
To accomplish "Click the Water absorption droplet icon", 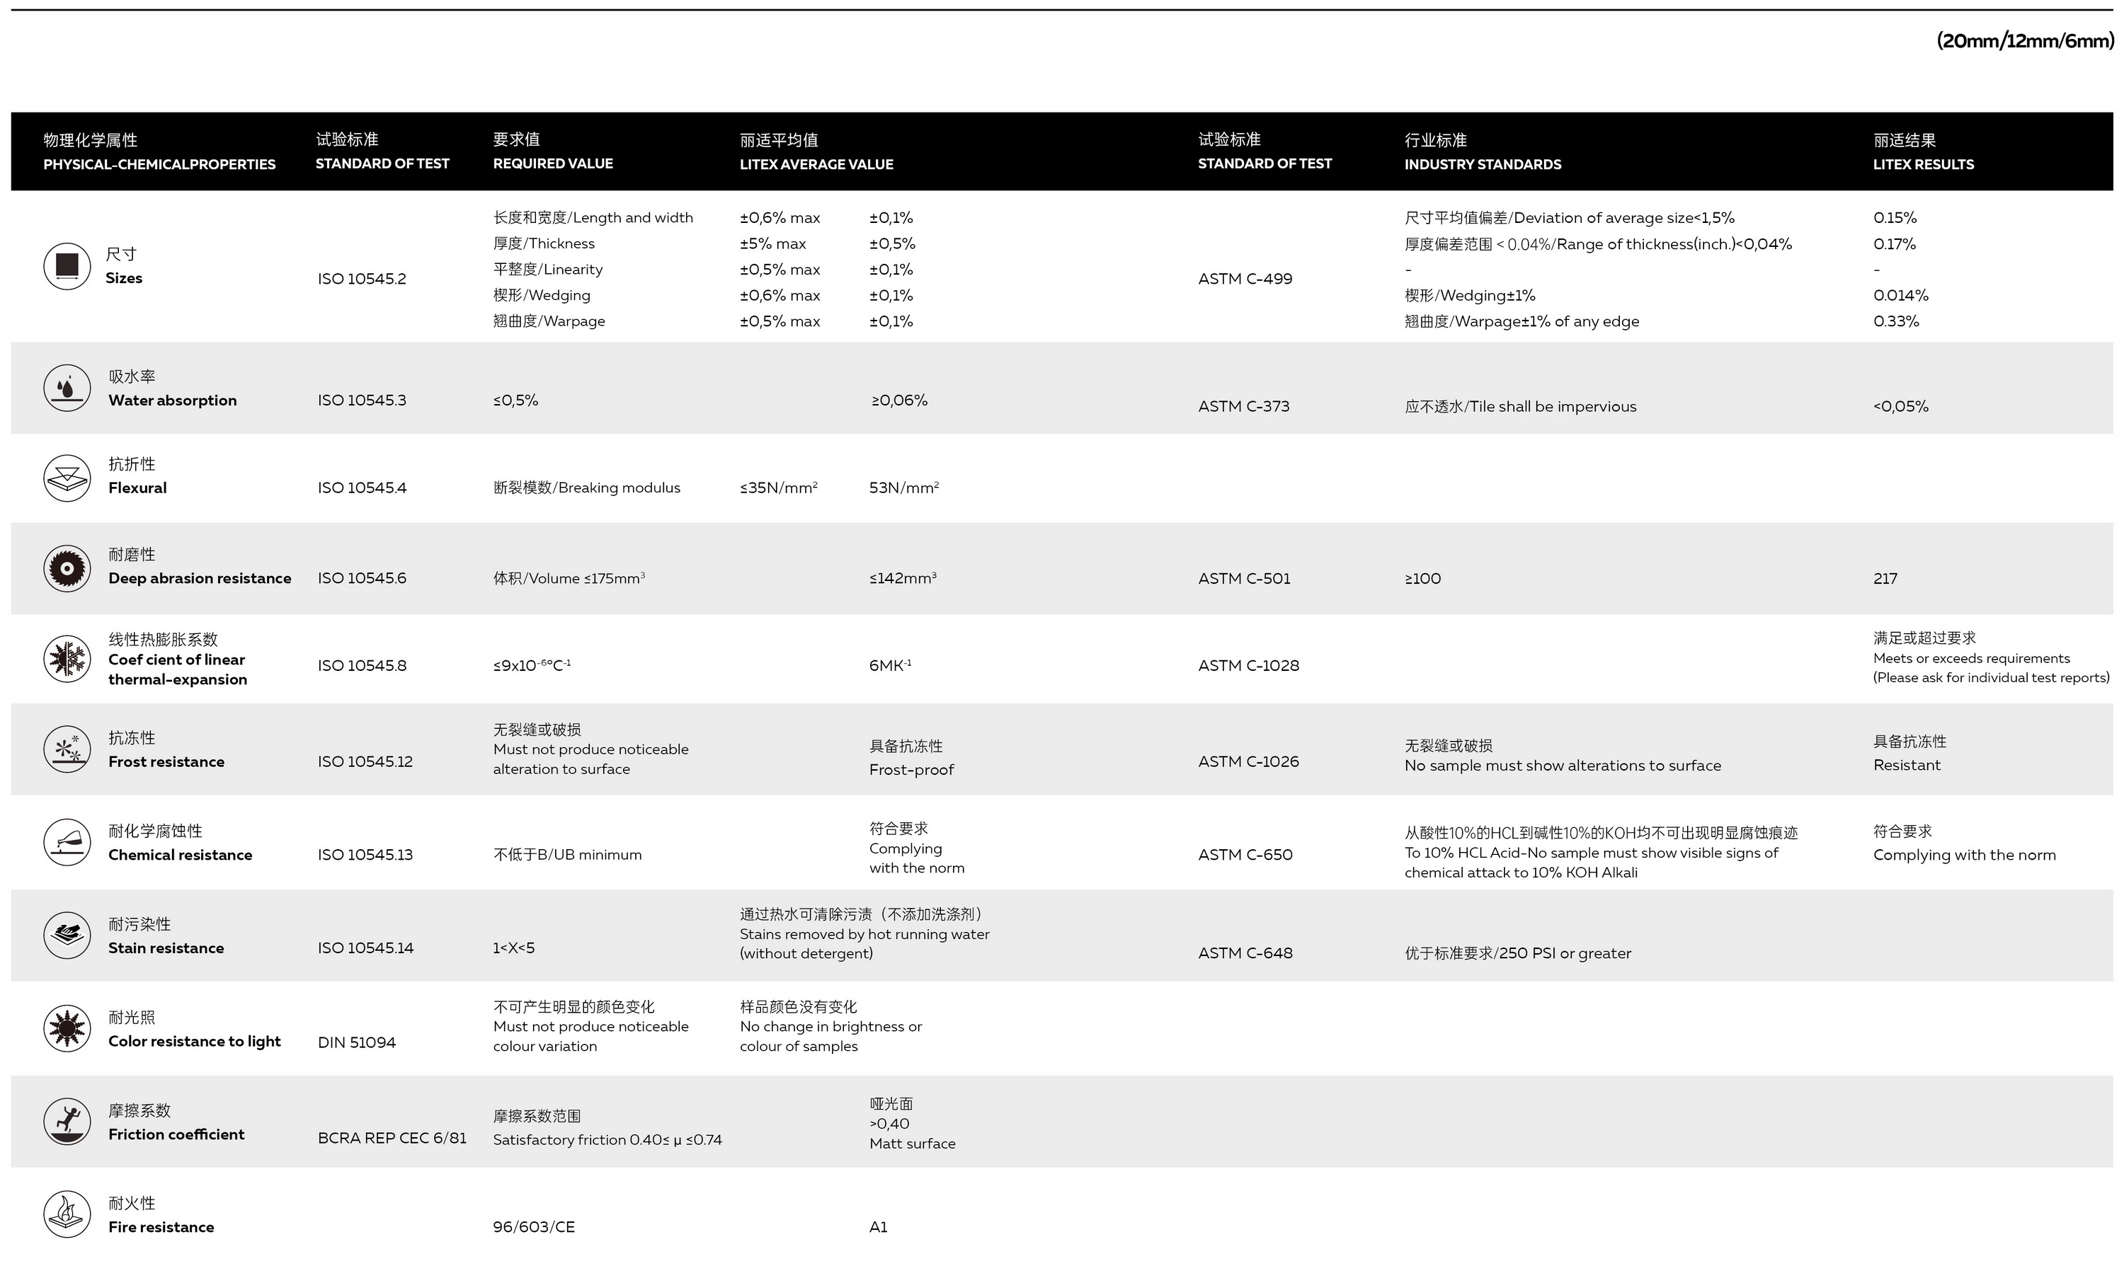I will (67, 388).
